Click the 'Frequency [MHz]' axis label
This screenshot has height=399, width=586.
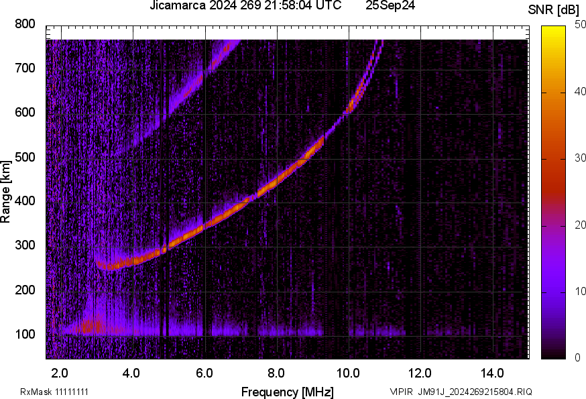(x=288, y=392)
